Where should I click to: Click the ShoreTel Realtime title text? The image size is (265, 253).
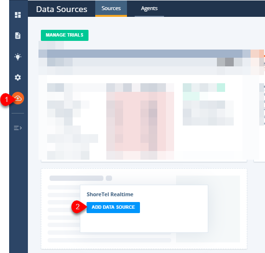110,194
